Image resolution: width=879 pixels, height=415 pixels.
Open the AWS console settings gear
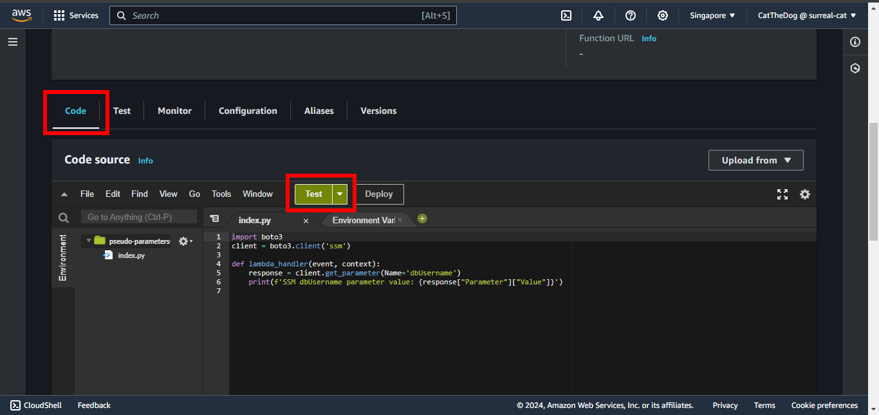[663, 15]
